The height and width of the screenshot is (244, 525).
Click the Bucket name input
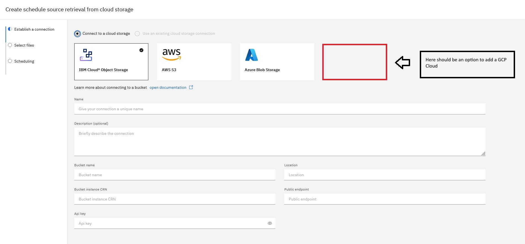point(175,175)
